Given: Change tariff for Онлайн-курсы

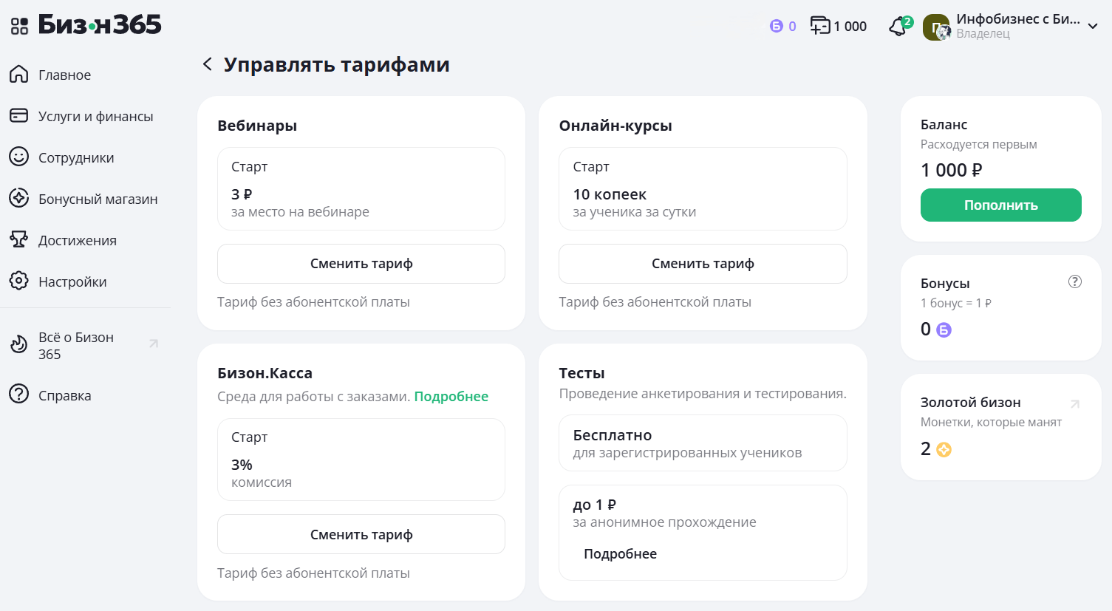Looking at the screenshot, I should click(x=703, y=264).
